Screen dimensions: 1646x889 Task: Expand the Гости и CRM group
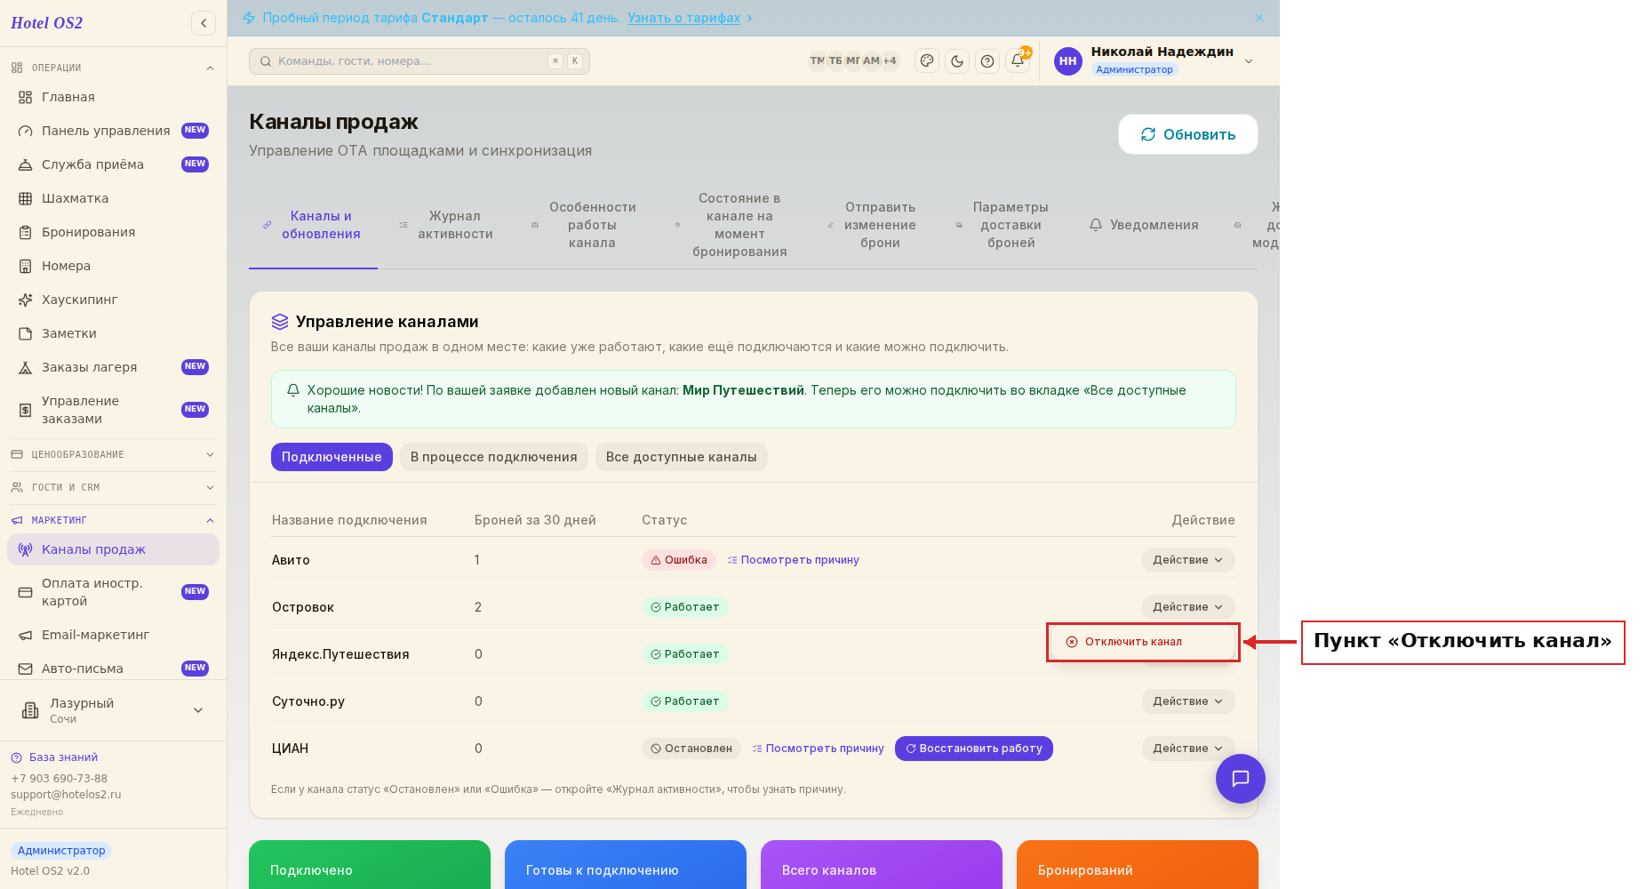pyautogui.click(x=113, y=487)
